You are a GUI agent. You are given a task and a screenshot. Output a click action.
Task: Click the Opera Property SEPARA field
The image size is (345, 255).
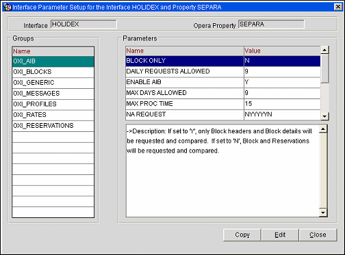pos(271,24)
